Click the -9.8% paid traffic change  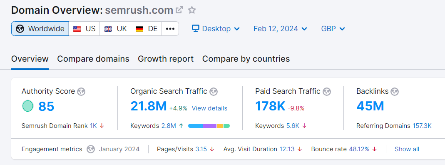[296, 108]
